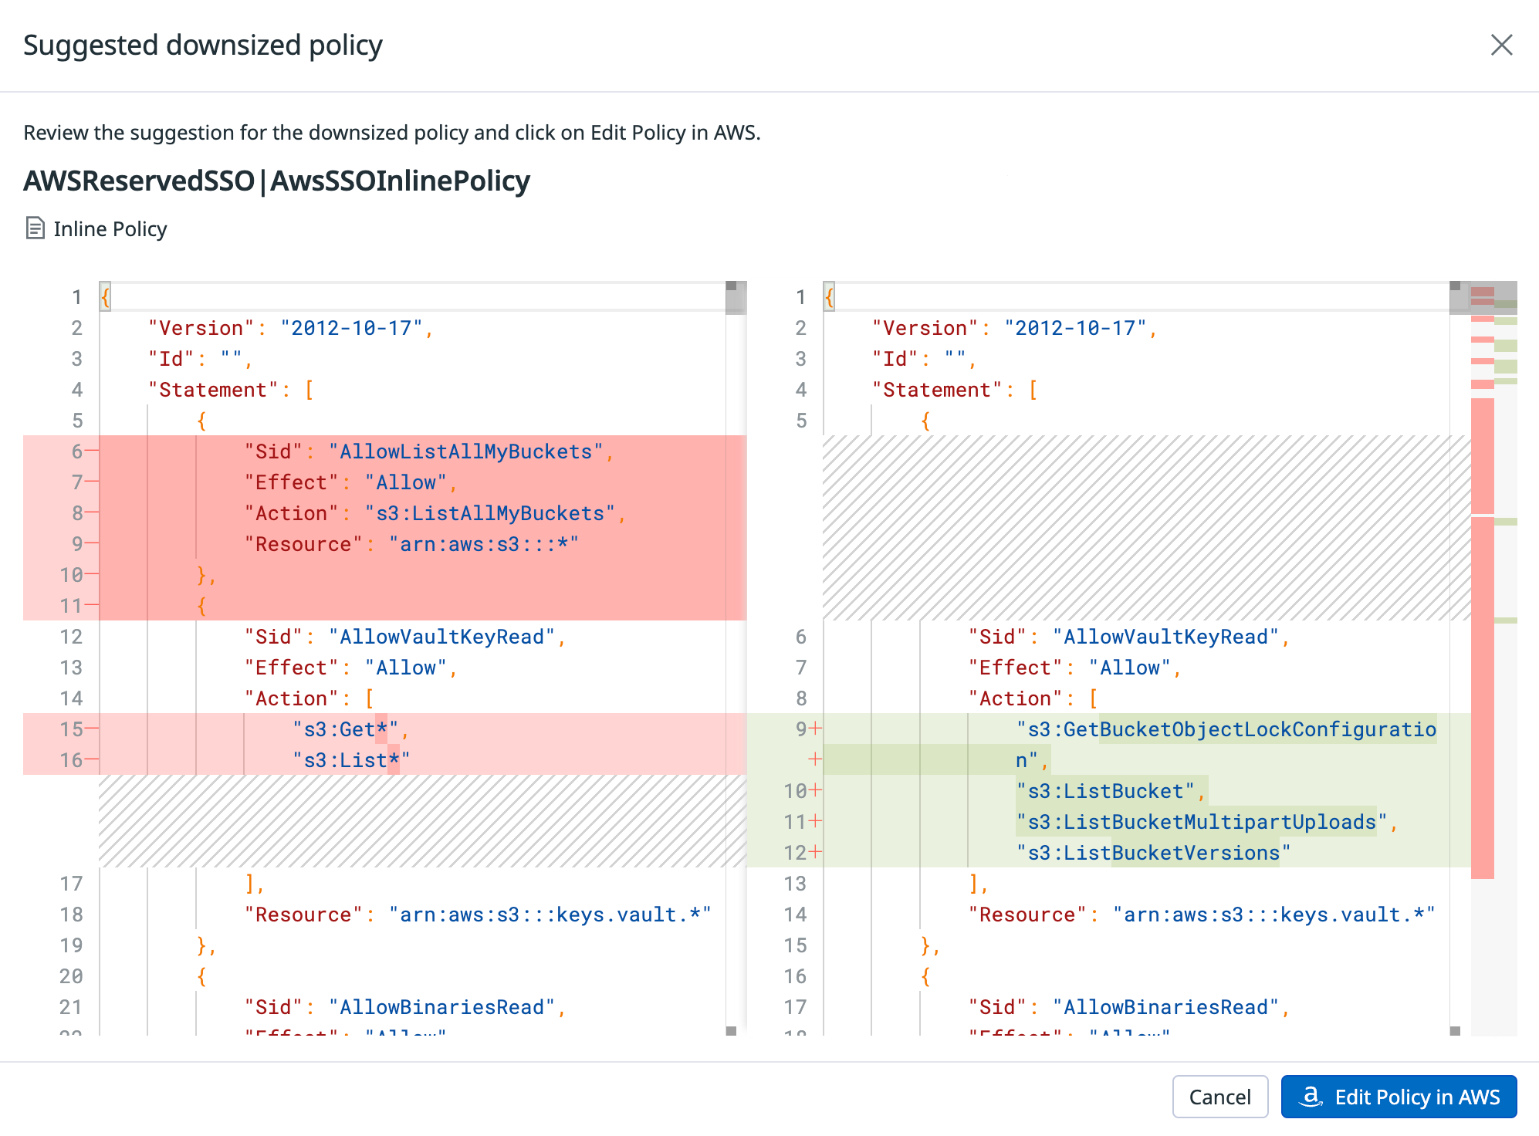Click "Effect": "Allow" on left line 7
This screenshot has height=1136, width=1539.
tap(351, 482)
